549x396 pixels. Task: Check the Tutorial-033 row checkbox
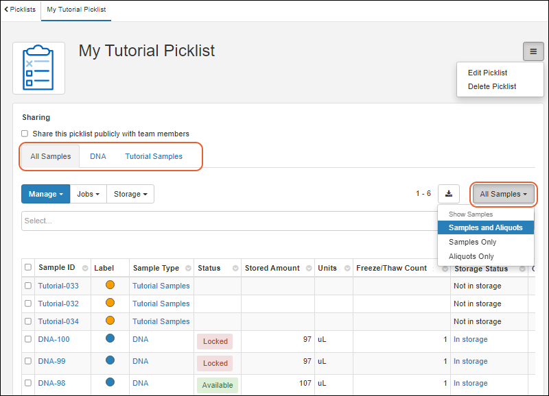pos(28,286)
